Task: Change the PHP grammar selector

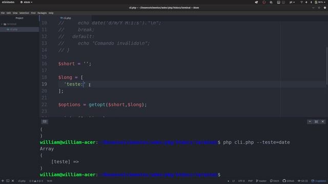Action: click(250, 181)
